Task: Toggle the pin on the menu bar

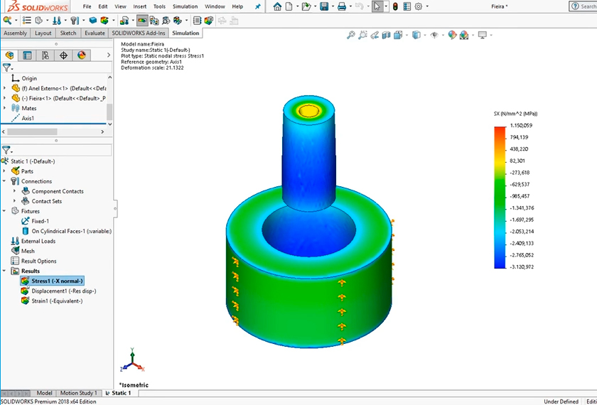Action: point(257,6)
